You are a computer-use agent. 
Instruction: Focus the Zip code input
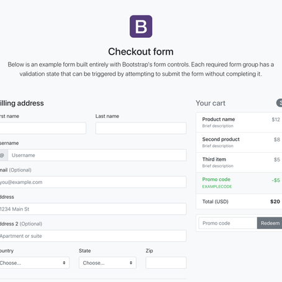(166, 263)
